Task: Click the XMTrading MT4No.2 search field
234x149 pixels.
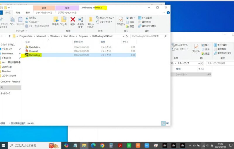Action: [149, 36]
